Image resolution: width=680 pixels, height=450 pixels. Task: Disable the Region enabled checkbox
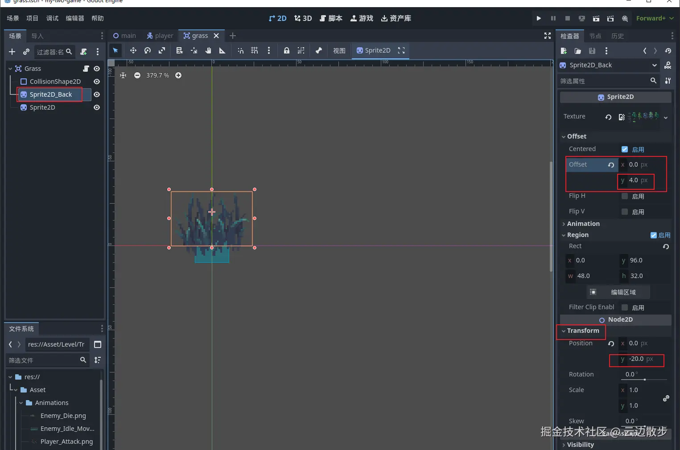[654, 235]
